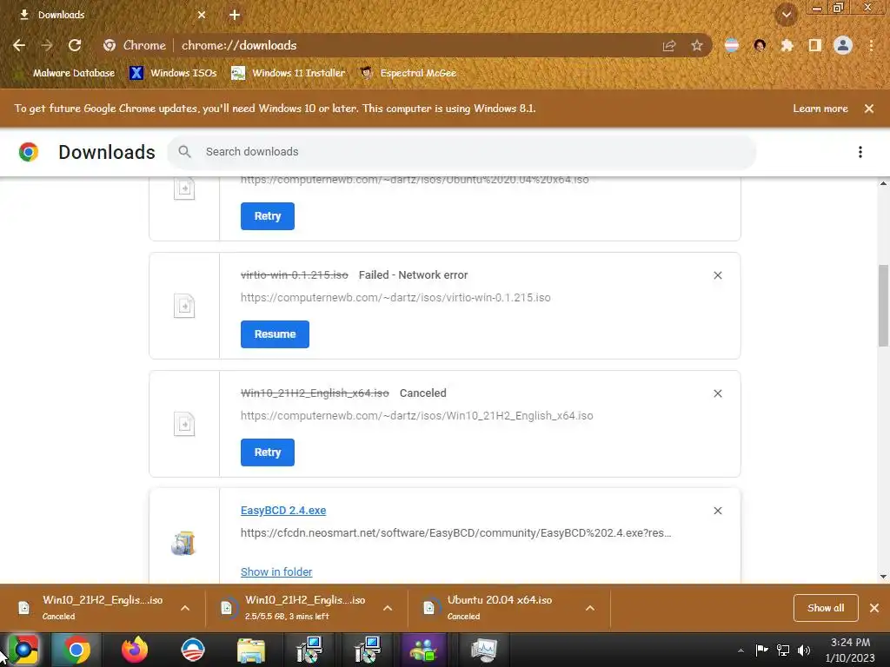Click the Search downloads field
Screen dimensions: 890x667
462,151
